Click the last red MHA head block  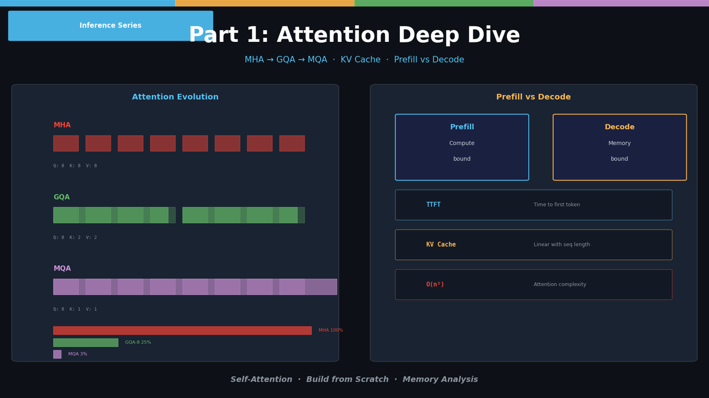292,143
